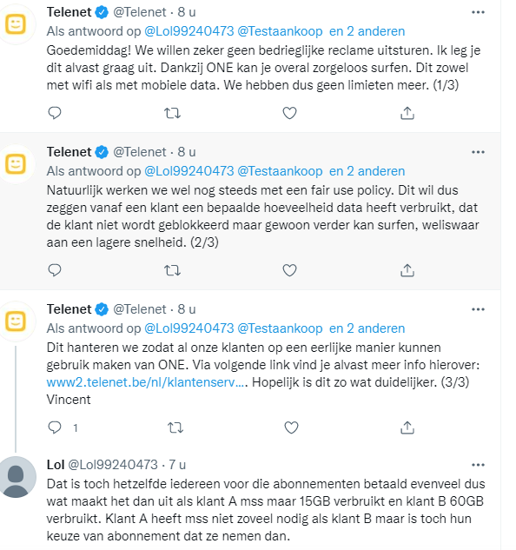
Task: Reply to the tweet signed Vincent (3/3)
Action: click(55, 427)
